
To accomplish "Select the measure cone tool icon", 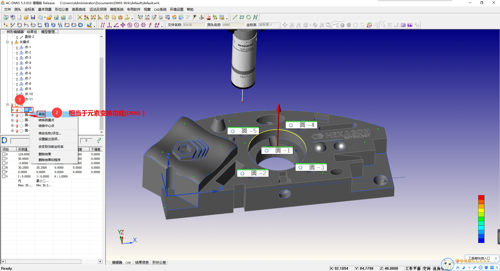I will [60, 25].
